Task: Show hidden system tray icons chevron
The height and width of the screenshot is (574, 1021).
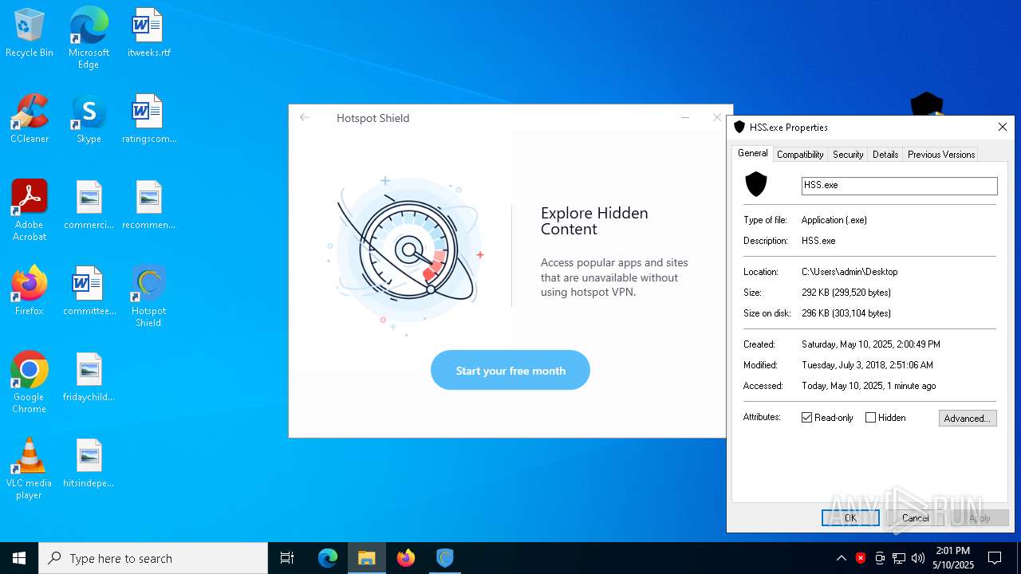Action: coord(842,558)
